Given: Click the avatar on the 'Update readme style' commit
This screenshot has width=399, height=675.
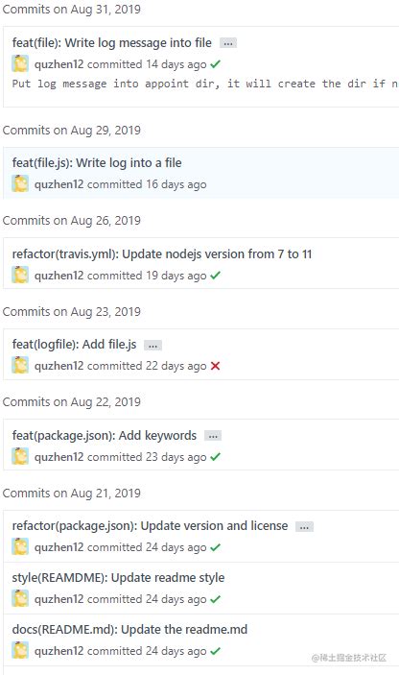Looking at the screenshot, I should pyautogui.click(x=20, y=598).
